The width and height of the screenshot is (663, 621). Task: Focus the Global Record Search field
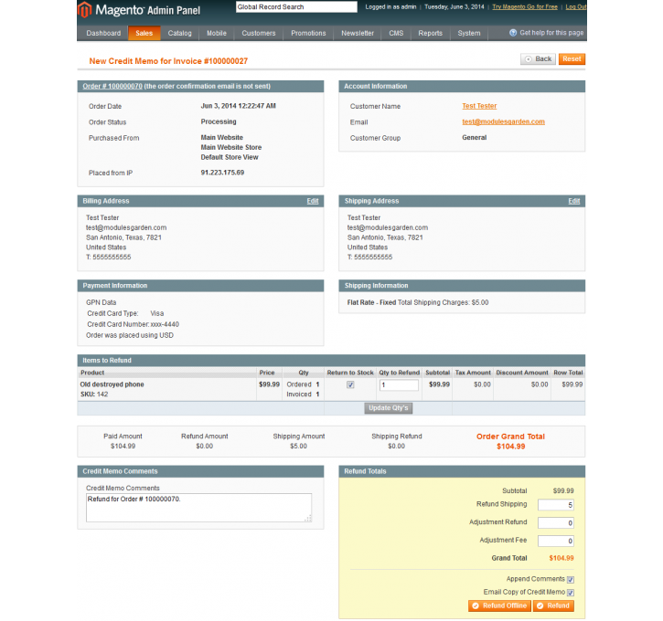296,6
